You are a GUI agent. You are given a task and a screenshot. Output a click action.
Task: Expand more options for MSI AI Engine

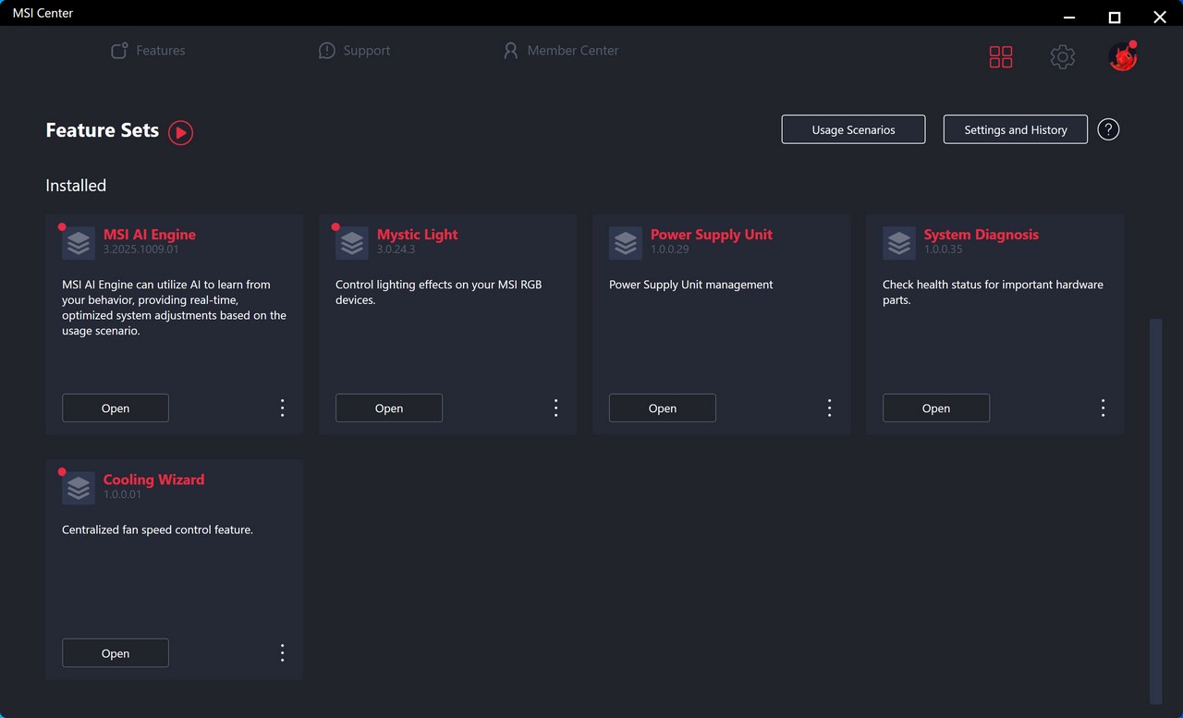point(282,408)
